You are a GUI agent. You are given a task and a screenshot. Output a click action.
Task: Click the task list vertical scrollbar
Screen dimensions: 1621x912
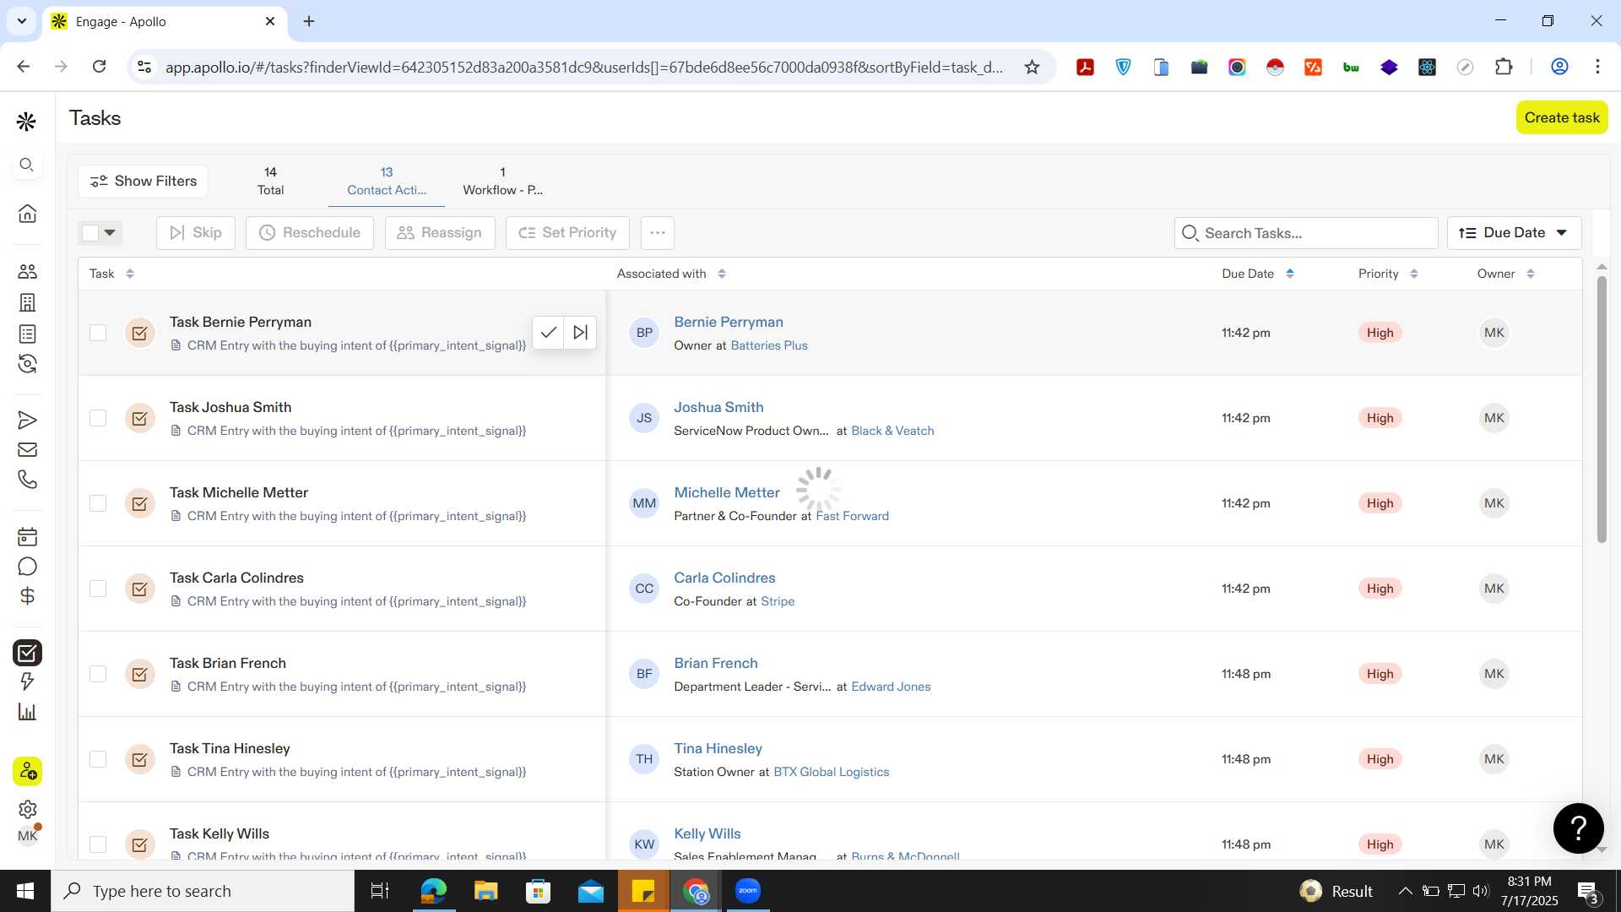click(1602, 410)
